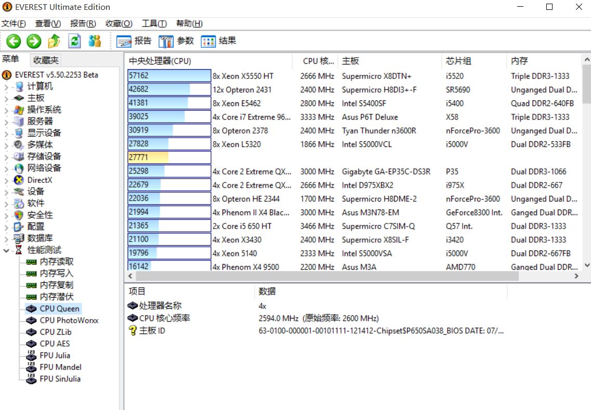591x410 pixels.
Task: Expand the 存储设备 tree node
Action: [6, 157]
